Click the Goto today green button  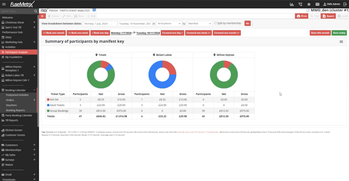pos(339,33)
